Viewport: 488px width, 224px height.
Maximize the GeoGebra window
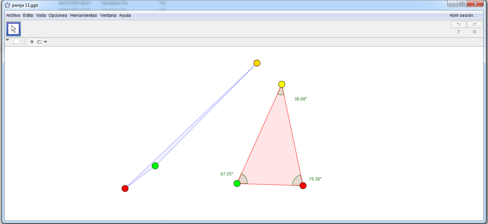click(x=462, y=4)
